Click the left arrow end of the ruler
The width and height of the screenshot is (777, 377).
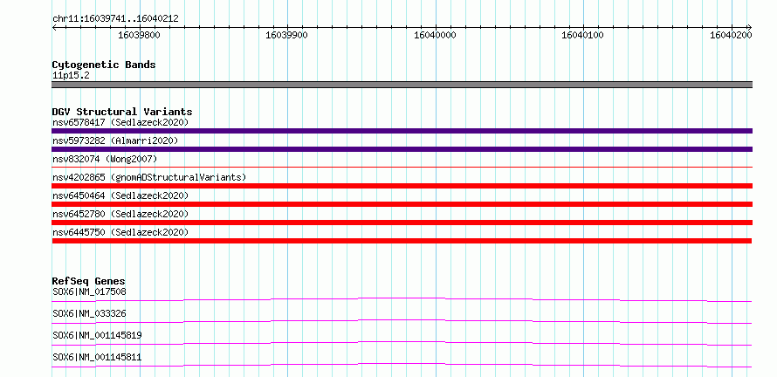54,27
